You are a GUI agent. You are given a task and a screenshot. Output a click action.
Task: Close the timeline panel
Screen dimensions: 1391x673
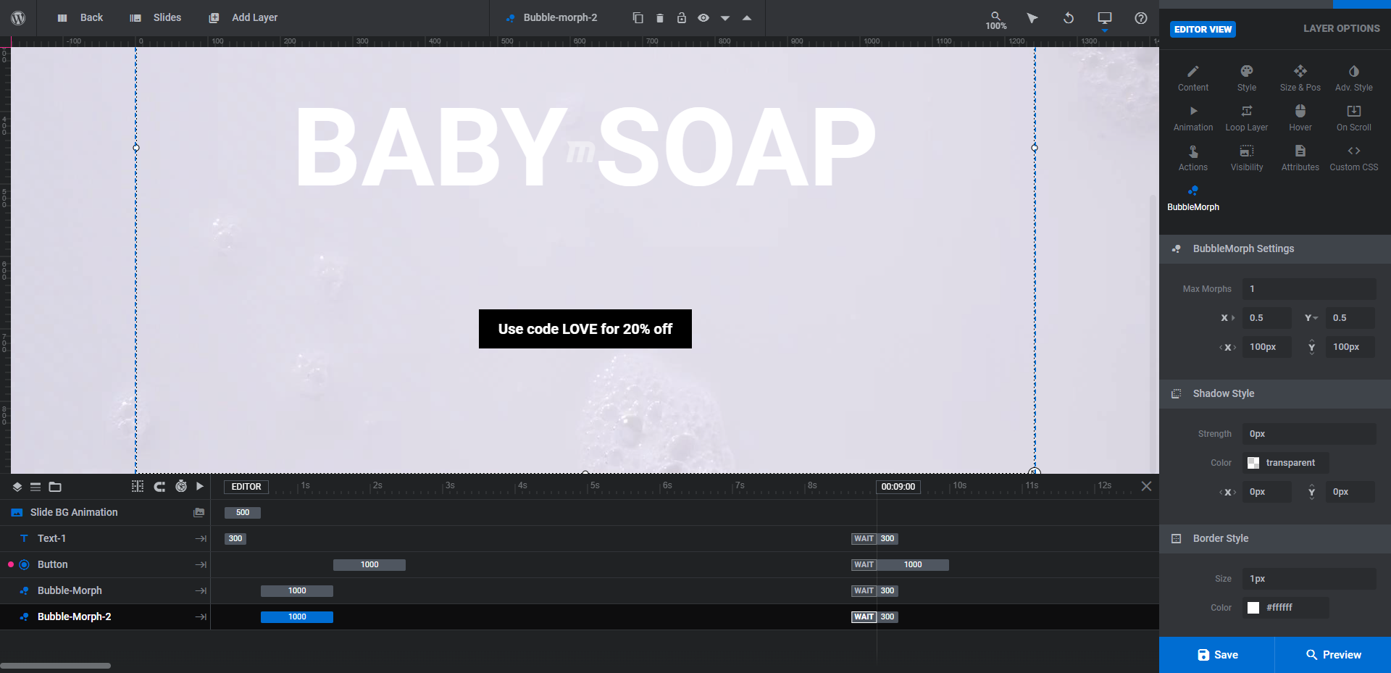tap(1146, 486)
